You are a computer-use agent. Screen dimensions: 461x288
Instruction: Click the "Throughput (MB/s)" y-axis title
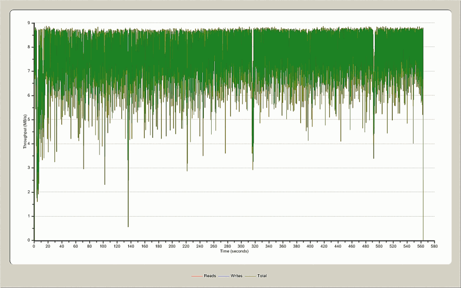25,132
